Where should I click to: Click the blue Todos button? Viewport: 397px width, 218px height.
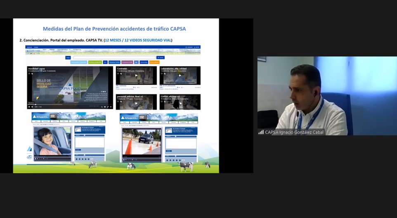coord(68,58)
